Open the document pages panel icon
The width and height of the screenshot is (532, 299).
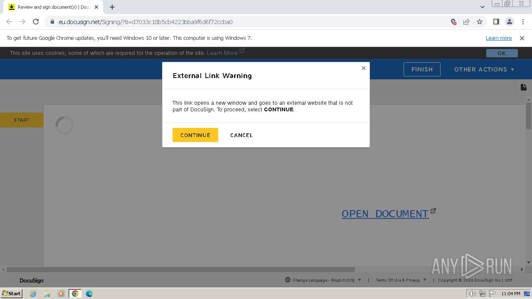(x=524, y=87)
